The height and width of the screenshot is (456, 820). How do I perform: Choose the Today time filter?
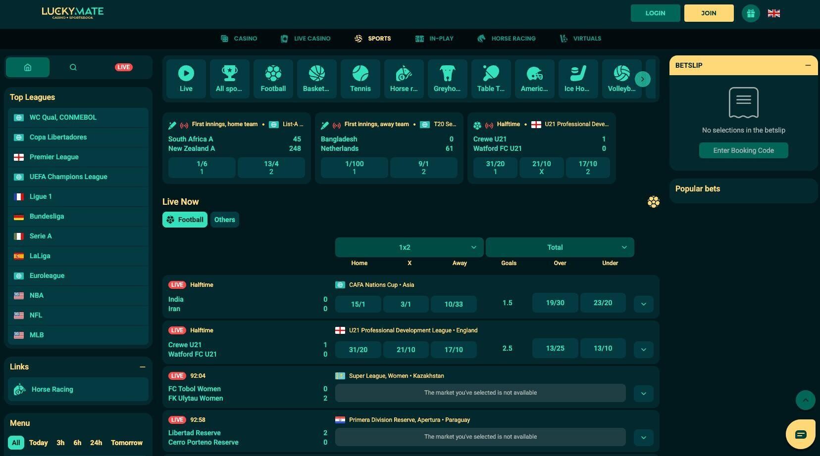click(x=38, y=443)
